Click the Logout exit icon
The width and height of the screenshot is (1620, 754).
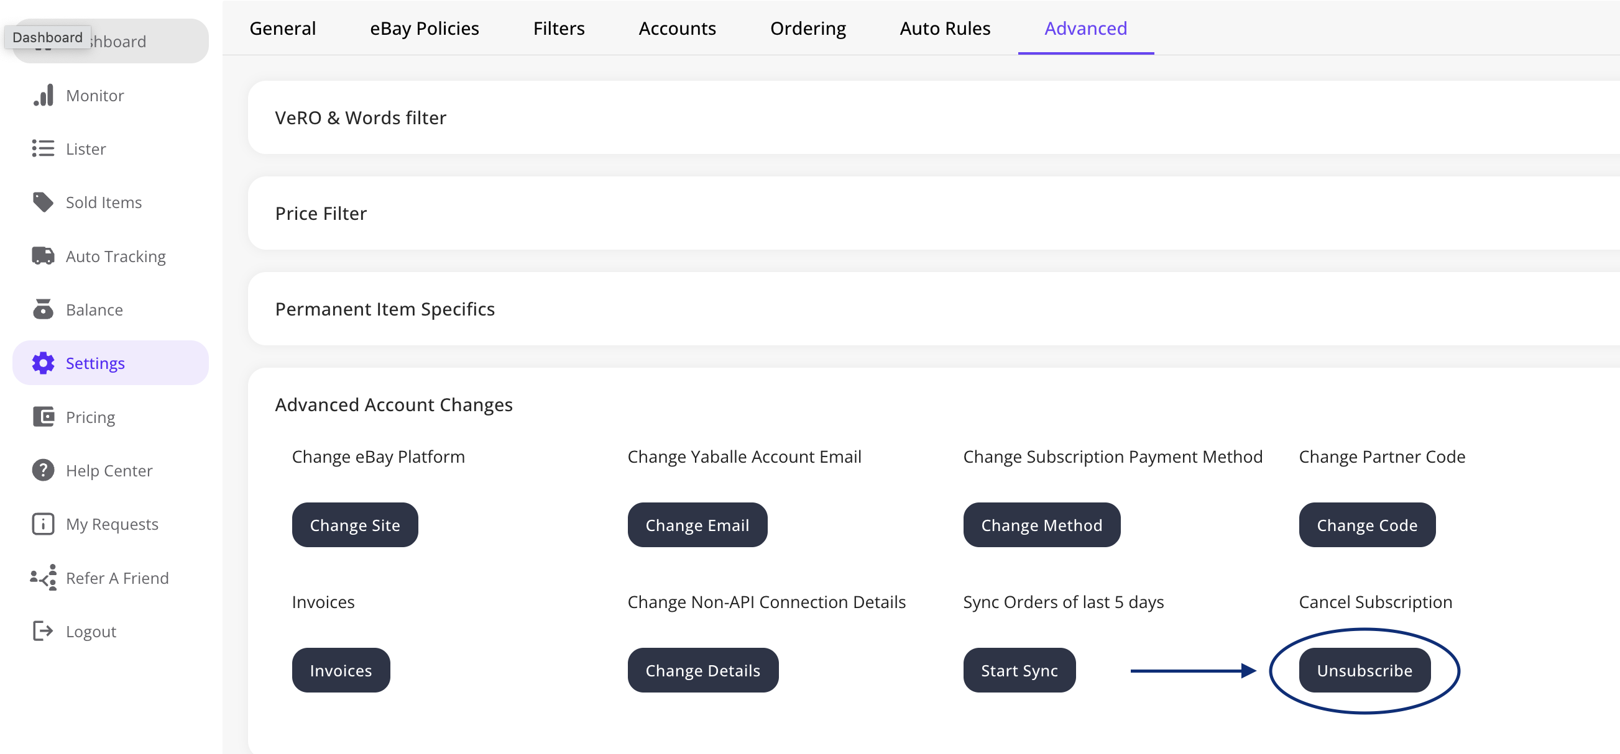(43, 631)
